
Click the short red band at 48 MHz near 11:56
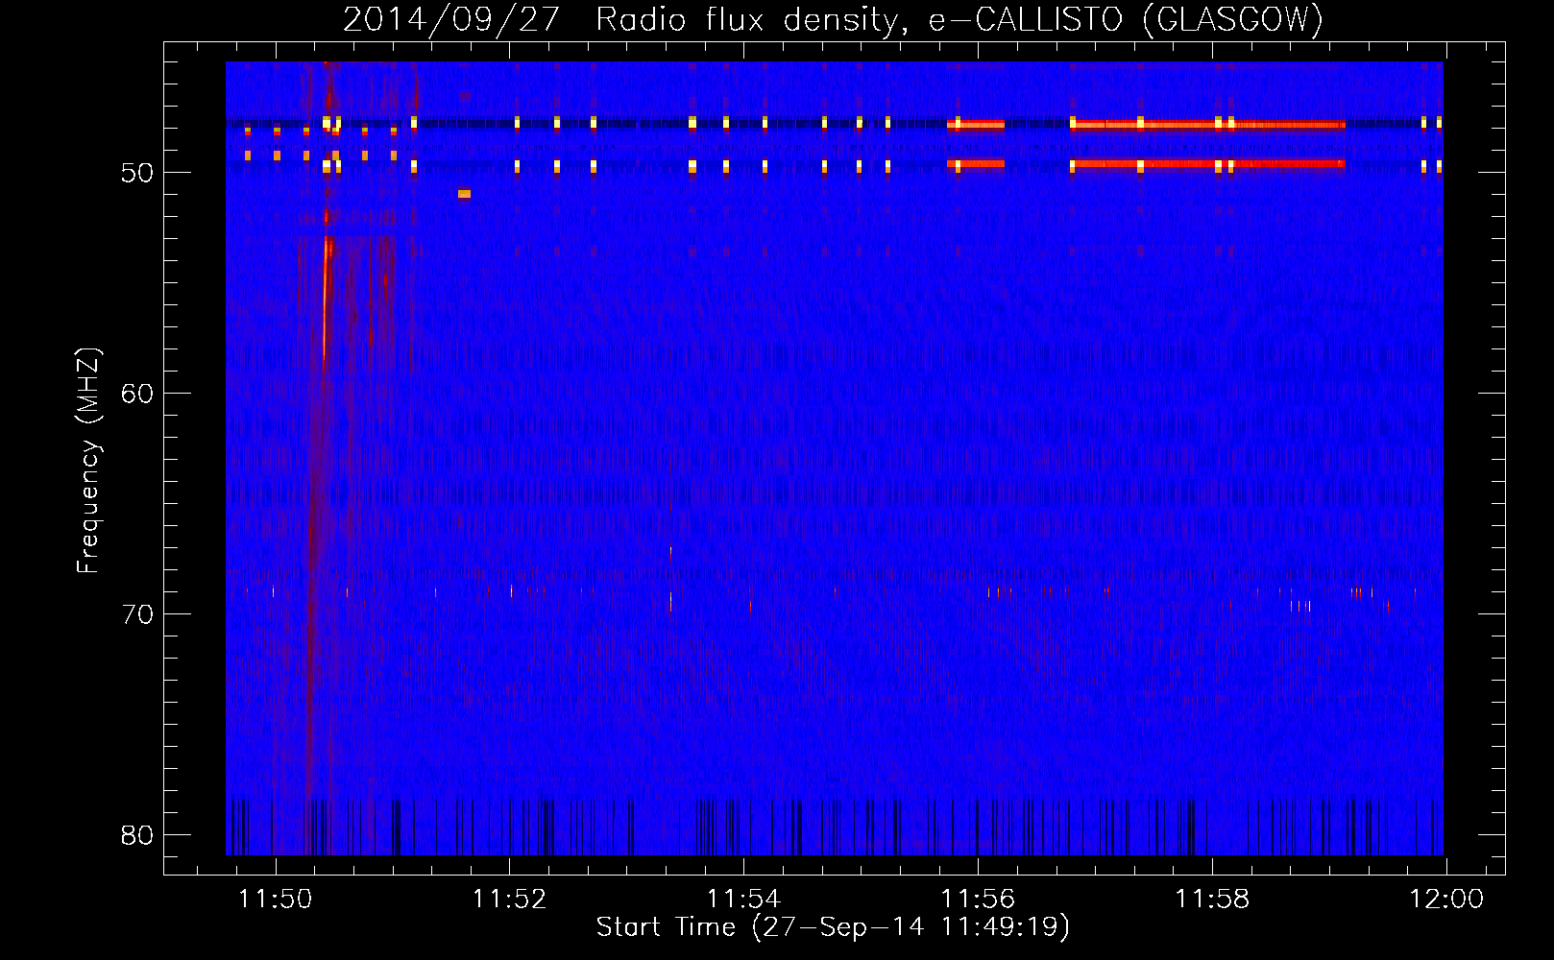(x=976, y=125)
